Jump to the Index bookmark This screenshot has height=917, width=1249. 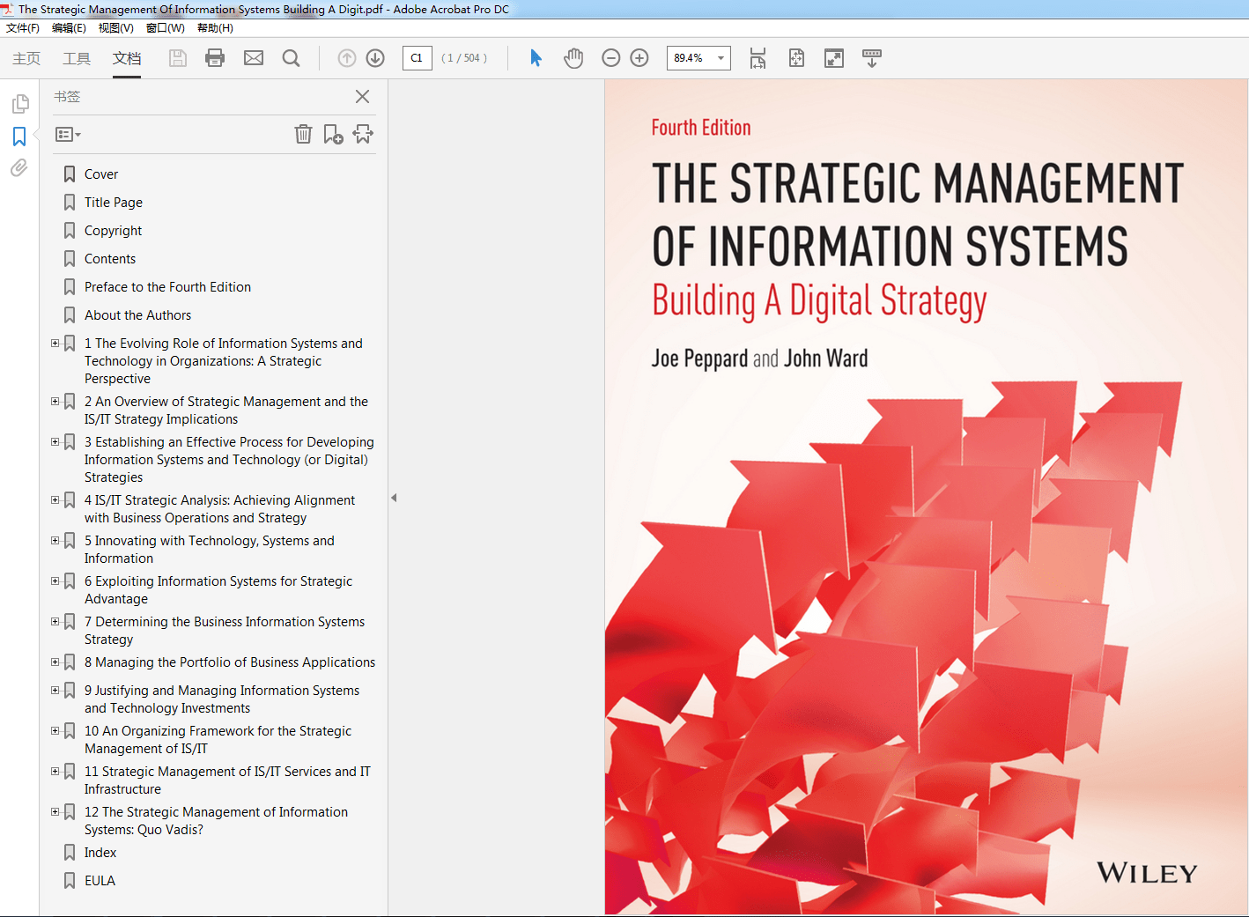[100, 853]
